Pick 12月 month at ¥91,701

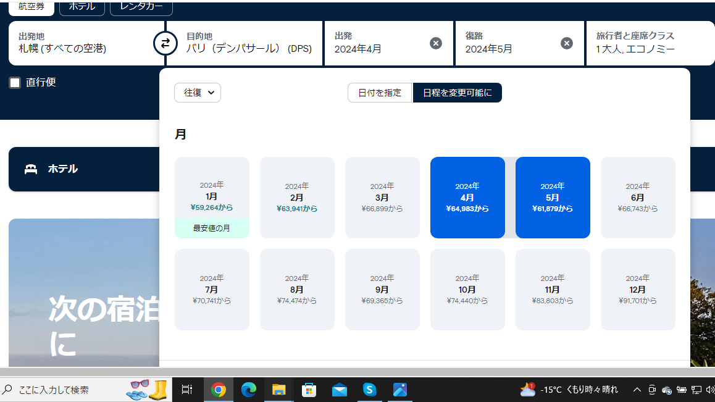pyautogui.click(x=637, y=290)
